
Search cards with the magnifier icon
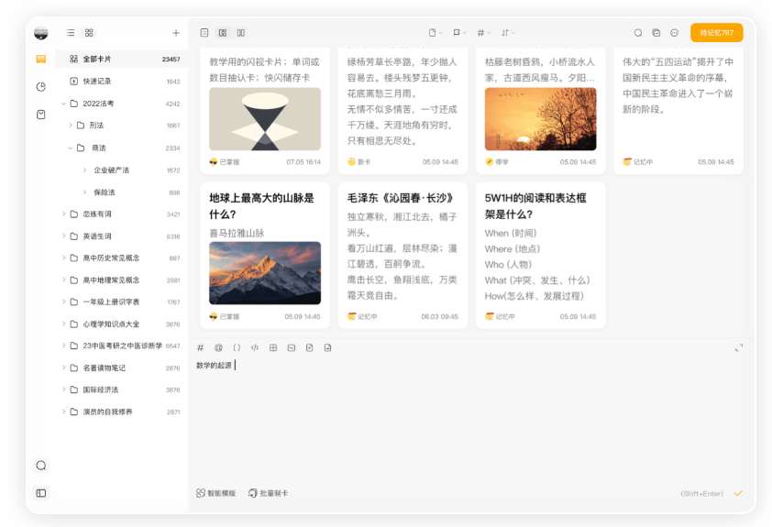click(x=638, y=33)
